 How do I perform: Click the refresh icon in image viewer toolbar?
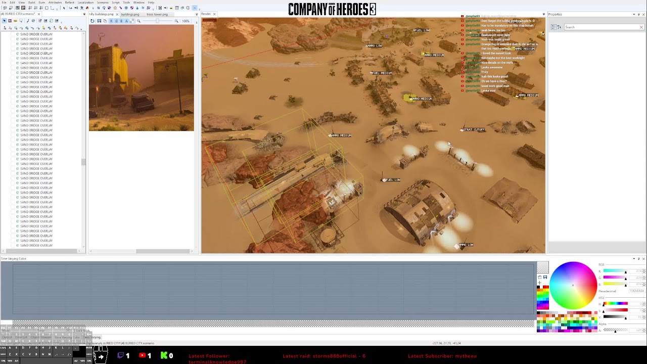(x=92, y=21)
